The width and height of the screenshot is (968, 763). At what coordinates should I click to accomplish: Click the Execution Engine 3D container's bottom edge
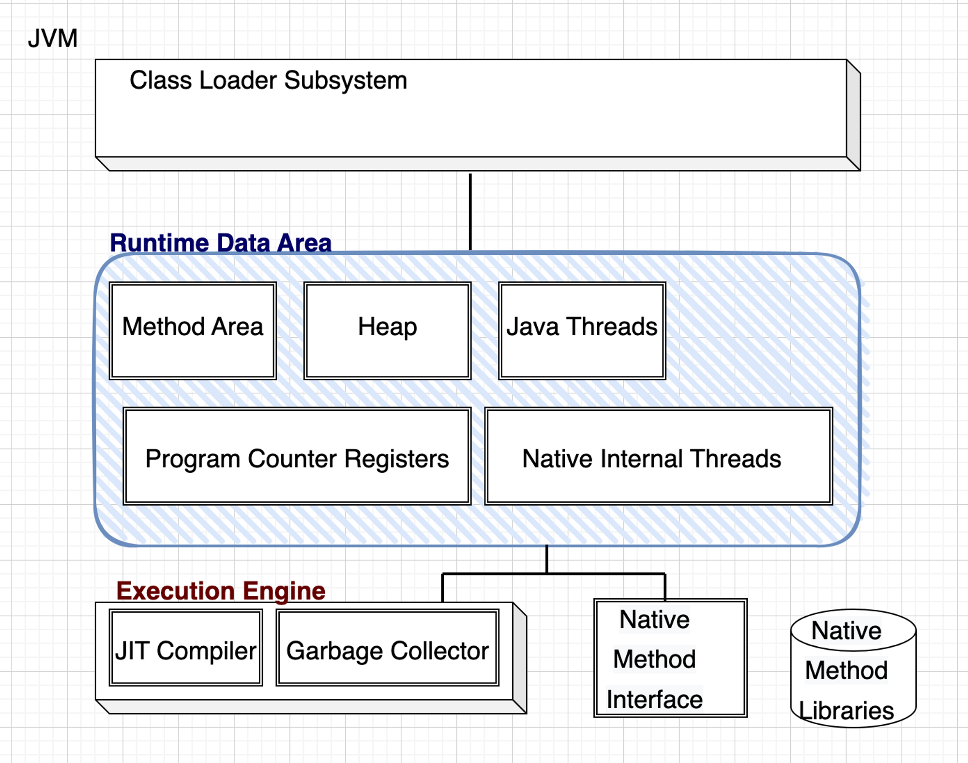point(310,707)
